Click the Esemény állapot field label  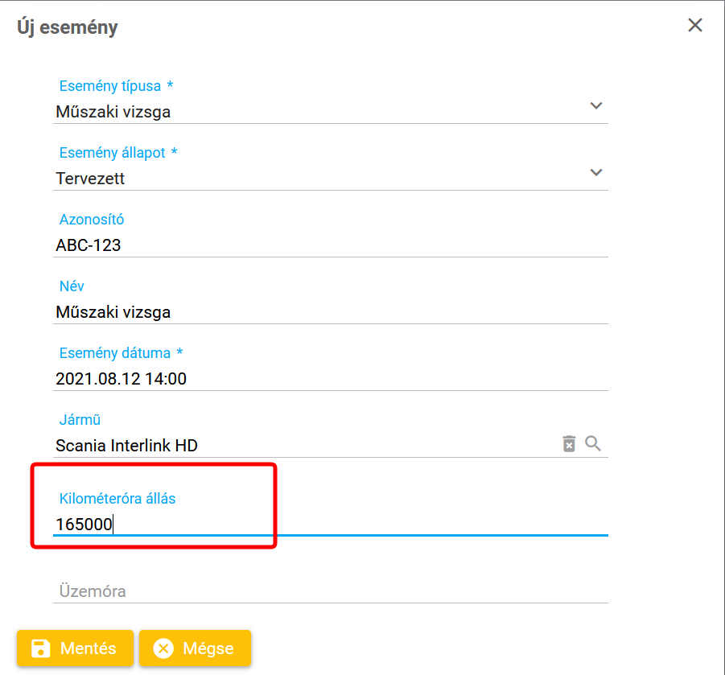pos(113,153)
